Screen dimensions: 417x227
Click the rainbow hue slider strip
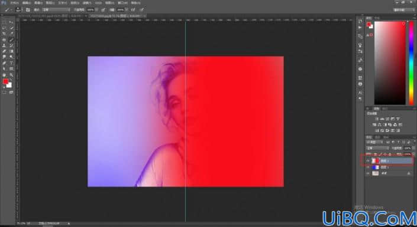(x=411, y=63)
